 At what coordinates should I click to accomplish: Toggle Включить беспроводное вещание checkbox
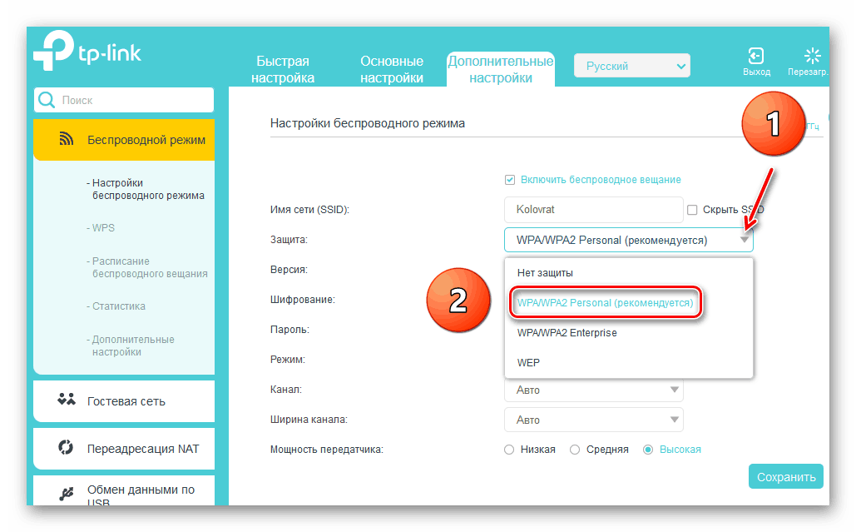[x=511, y=180]
